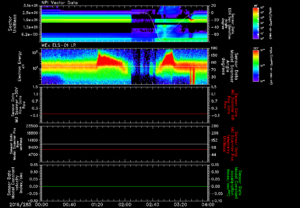Click the white sun elevation curve minimum
The height and width of the screenshot is (208, 300).
click(x=161, y=40)
